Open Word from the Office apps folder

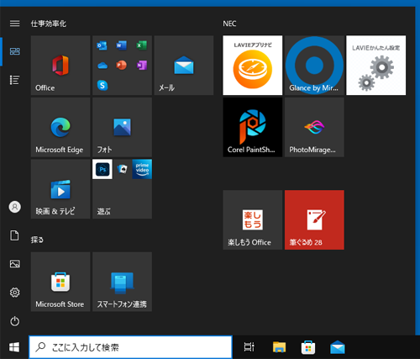(122, 45)
